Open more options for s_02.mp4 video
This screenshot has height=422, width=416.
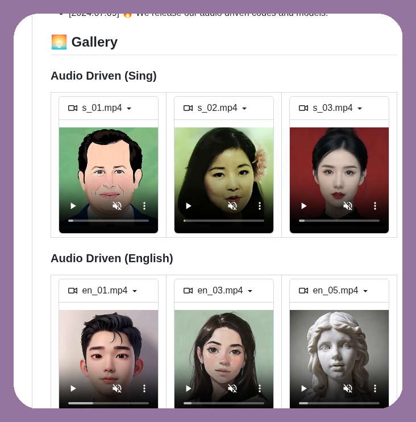pos(260,206)
